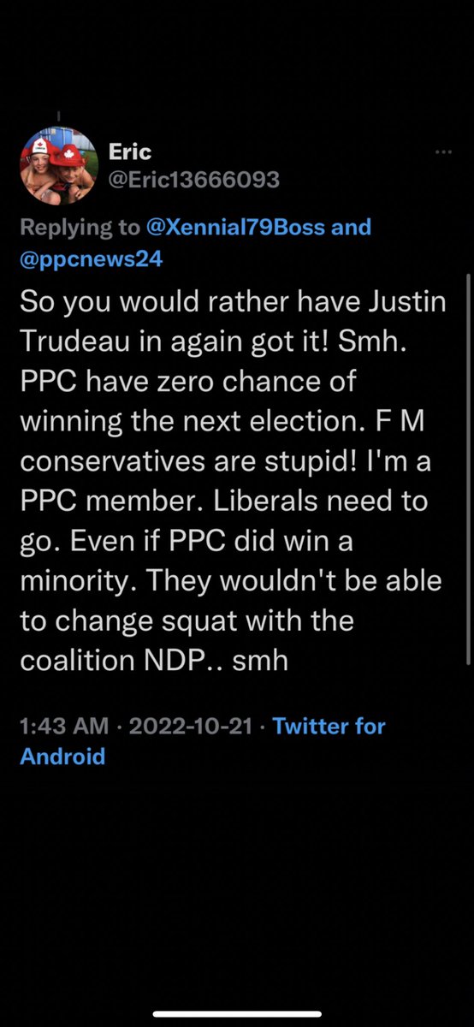
Task: Click the vertical scrollbar on right edge
Action: pos(467,469)
